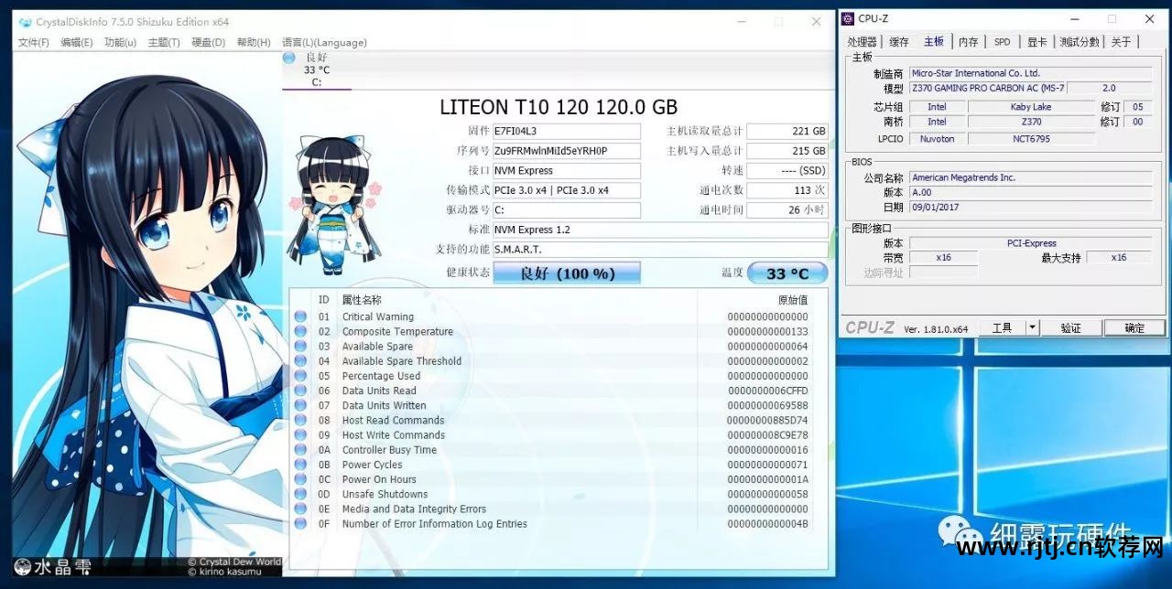Click the Unsafe Shutdowns status orb

pos(300,495)
